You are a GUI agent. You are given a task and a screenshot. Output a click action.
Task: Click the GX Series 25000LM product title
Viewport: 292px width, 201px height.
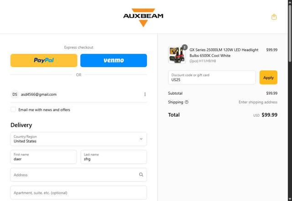[x=224, y=53]
